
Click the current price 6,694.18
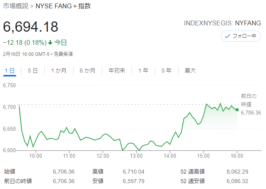pos(31,27)
